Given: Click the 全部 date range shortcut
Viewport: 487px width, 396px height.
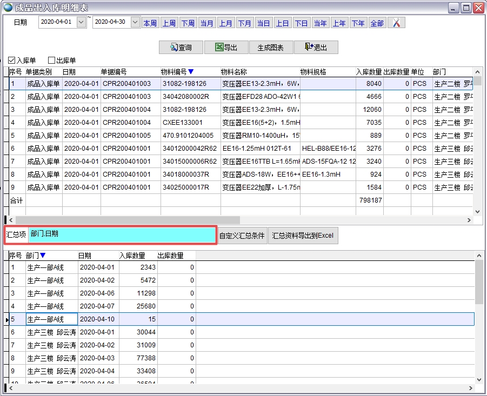Looking at the screenshot, I should coord(377,23).
